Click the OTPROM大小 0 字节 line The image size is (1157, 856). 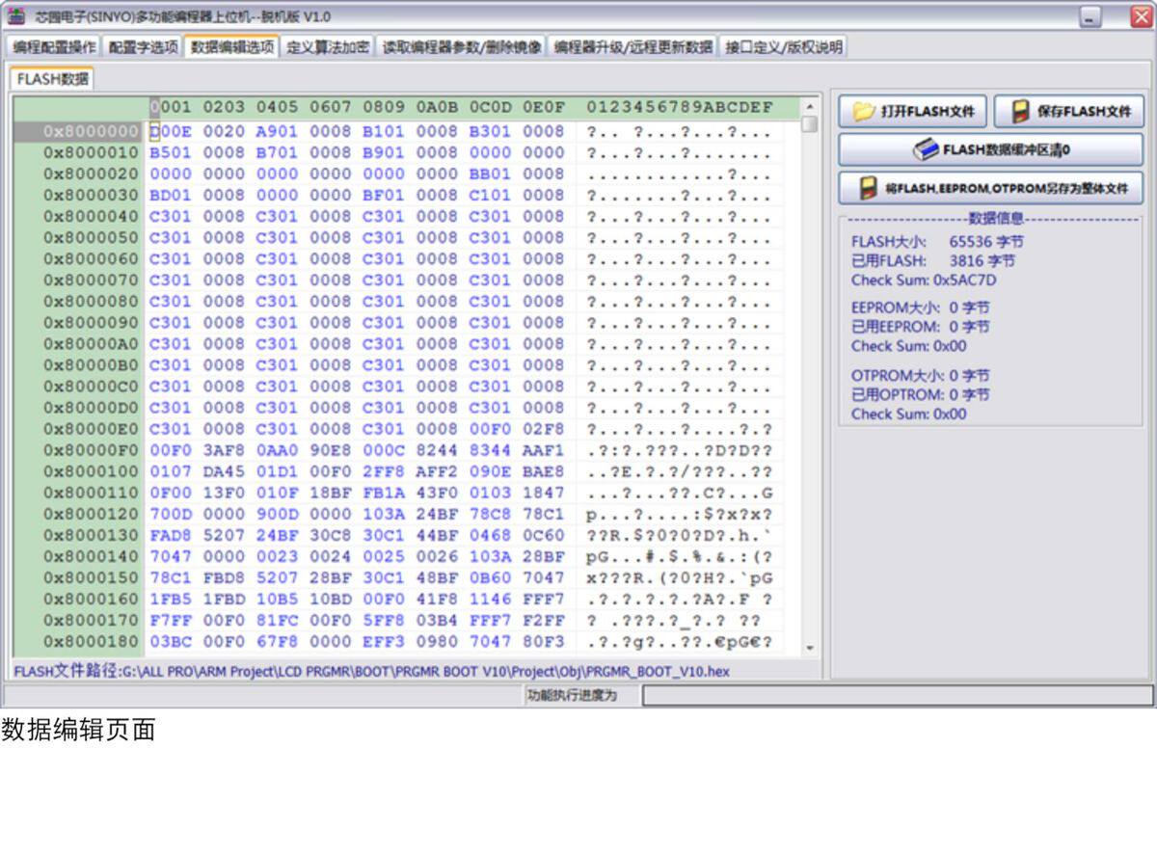(x=920, y=375)
